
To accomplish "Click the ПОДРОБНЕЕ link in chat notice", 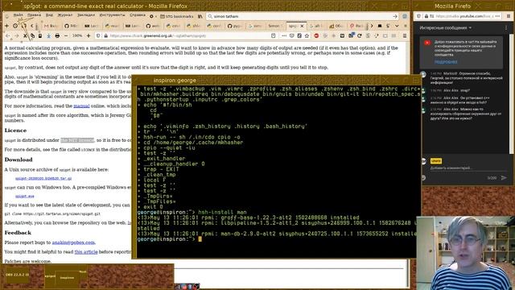I will point(446,62).
